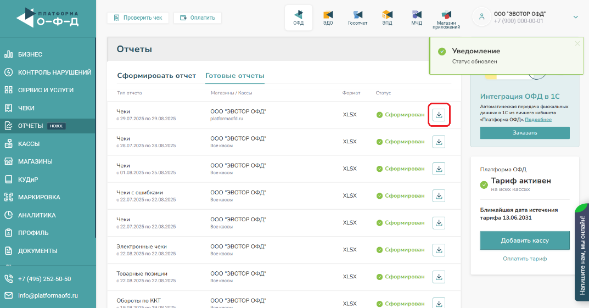
Task: Go to МАРКИРОВКА section in sidebar
Action: pyautogui.click(x=38, y=197)
